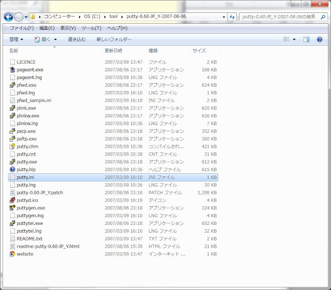Go back with the Back arrow
Viewport: 331px width, 290px height.
(x=9, y=17)
